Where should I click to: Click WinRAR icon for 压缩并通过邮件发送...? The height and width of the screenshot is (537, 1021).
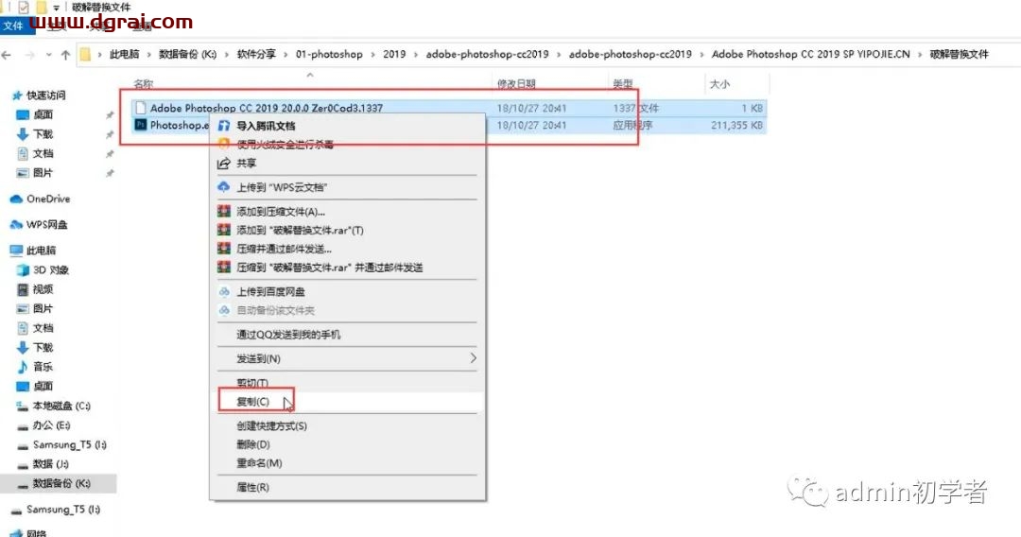(224, 249)
